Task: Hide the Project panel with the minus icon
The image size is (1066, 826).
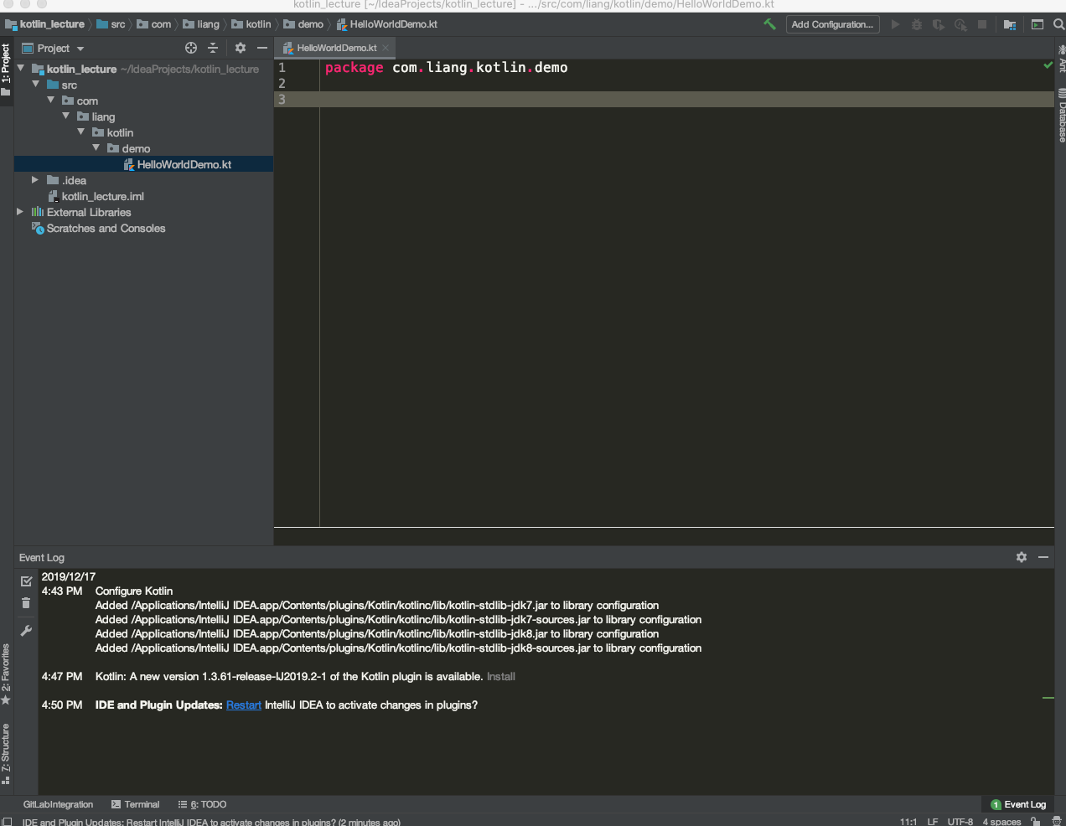Action: point(262,48)
